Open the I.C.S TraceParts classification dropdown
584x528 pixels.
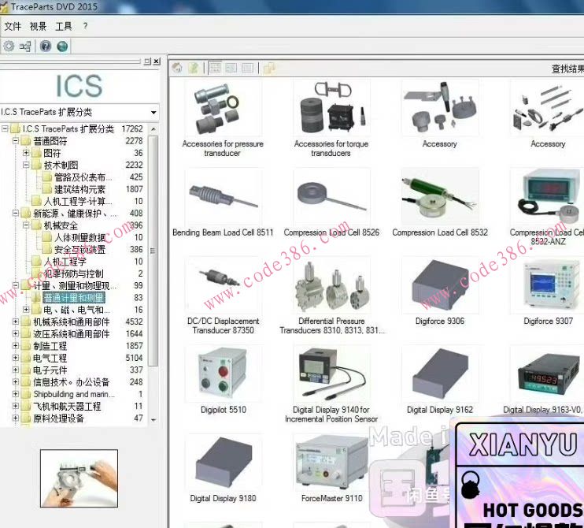153,113
